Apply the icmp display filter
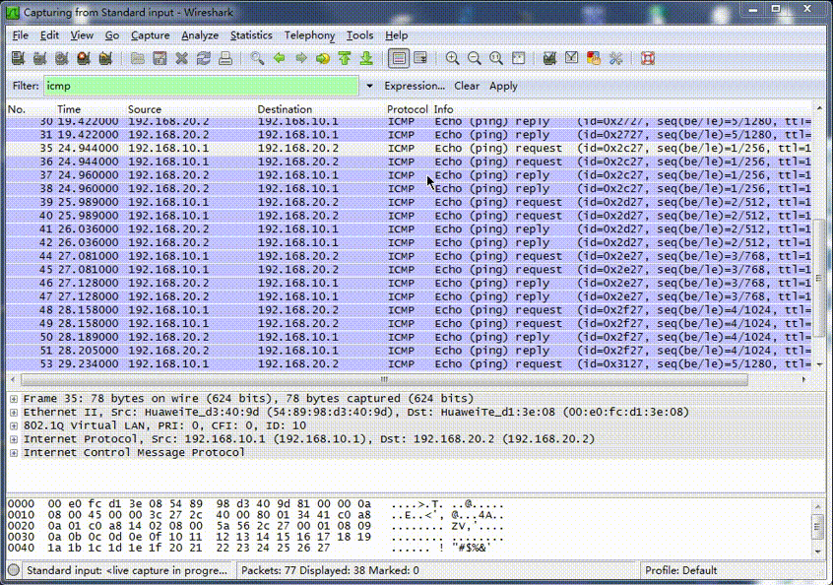The height and width of the screenshot is (585, 833). pos(503,86)
